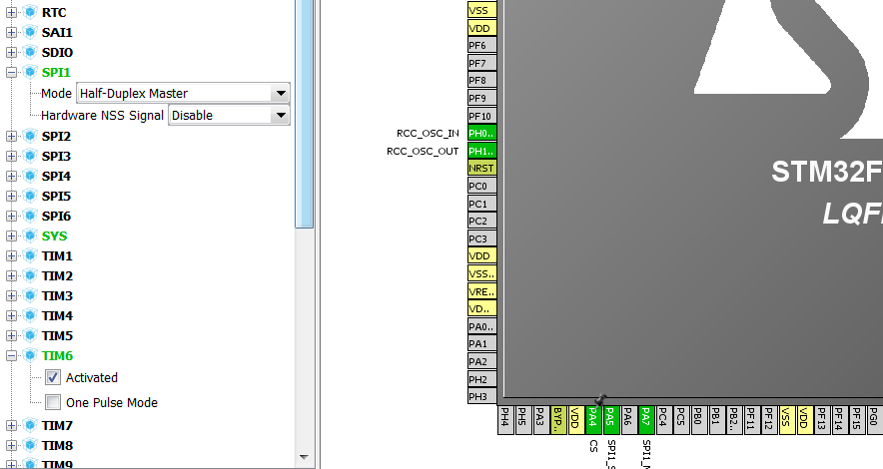Collapse the SPI1 tree node
This screenshot has width=883, height=469.
[11, 73]
